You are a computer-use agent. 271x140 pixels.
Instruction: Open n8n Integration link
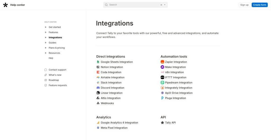tap(174, 72)
